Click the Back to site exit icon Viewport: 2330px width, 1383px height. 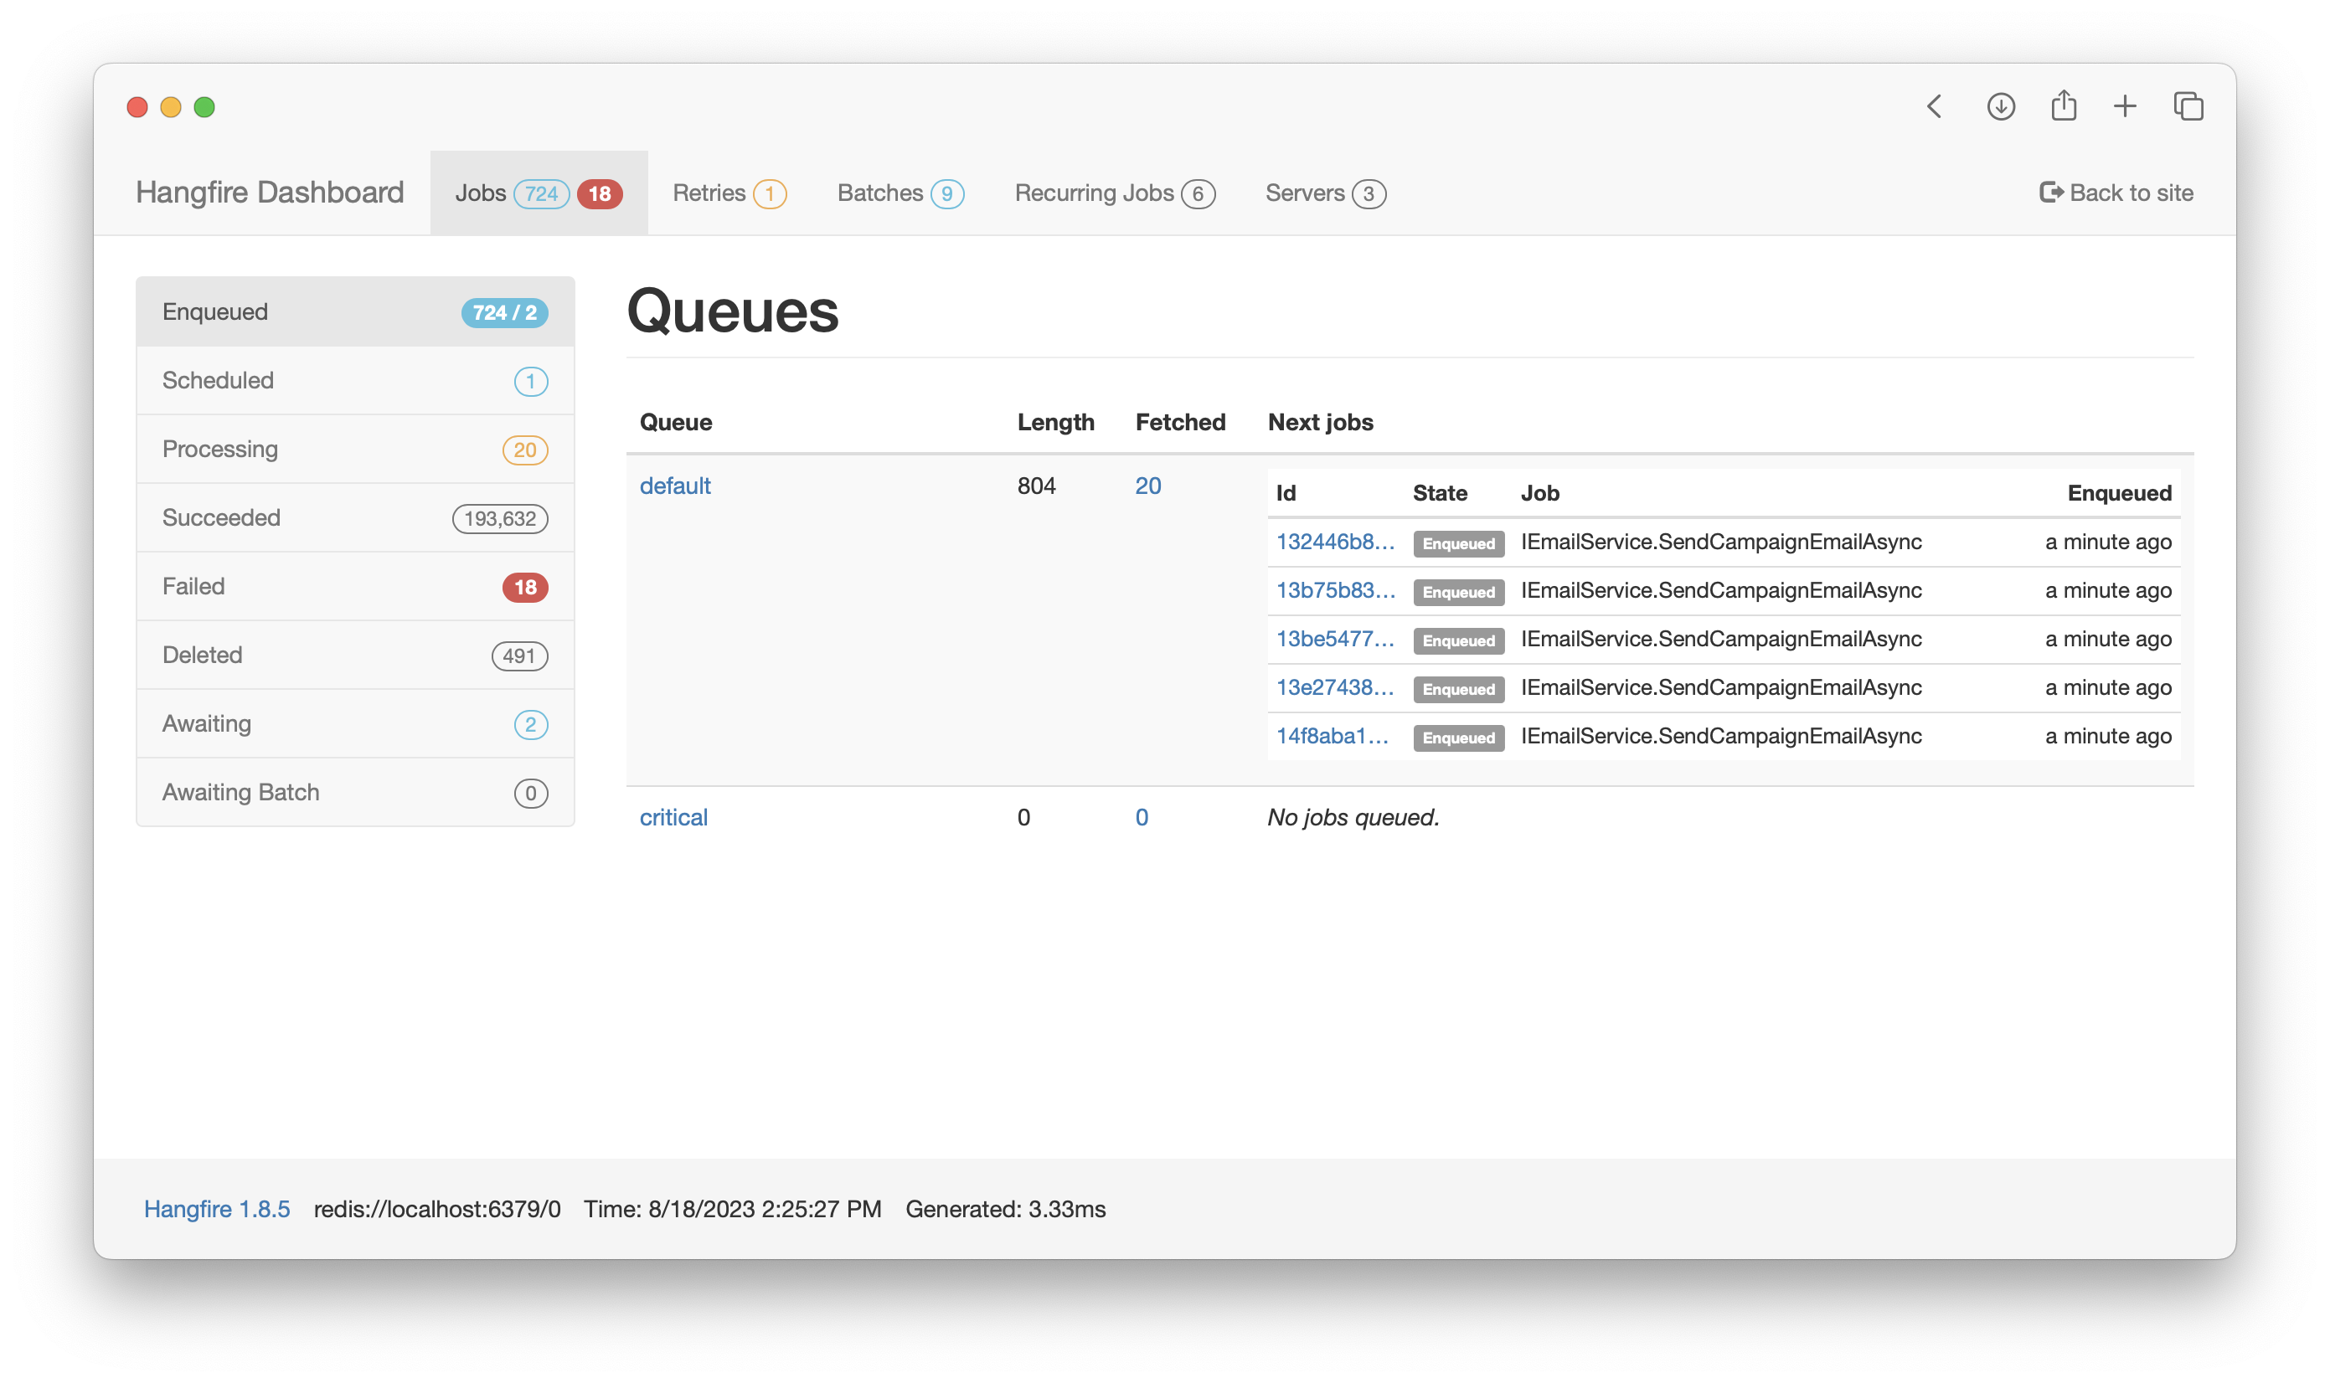tap(2050, 192)
